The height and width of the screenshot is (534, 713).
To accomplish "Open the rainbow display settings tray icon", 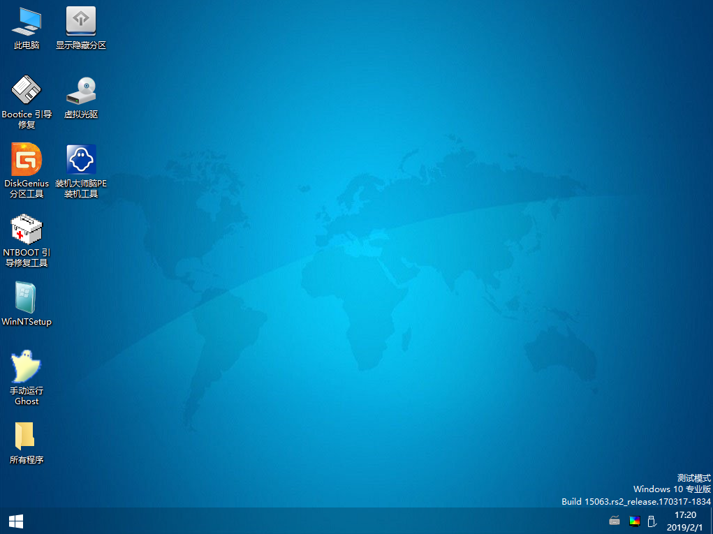I will point(634,521).
